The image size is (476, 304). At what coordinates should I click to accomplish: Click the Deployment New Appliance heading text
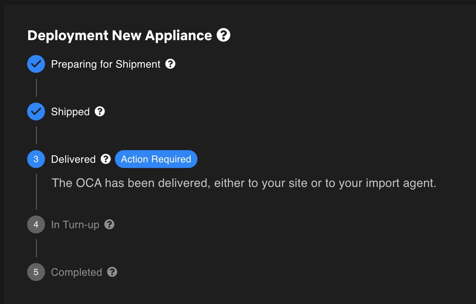click(119, 35)
